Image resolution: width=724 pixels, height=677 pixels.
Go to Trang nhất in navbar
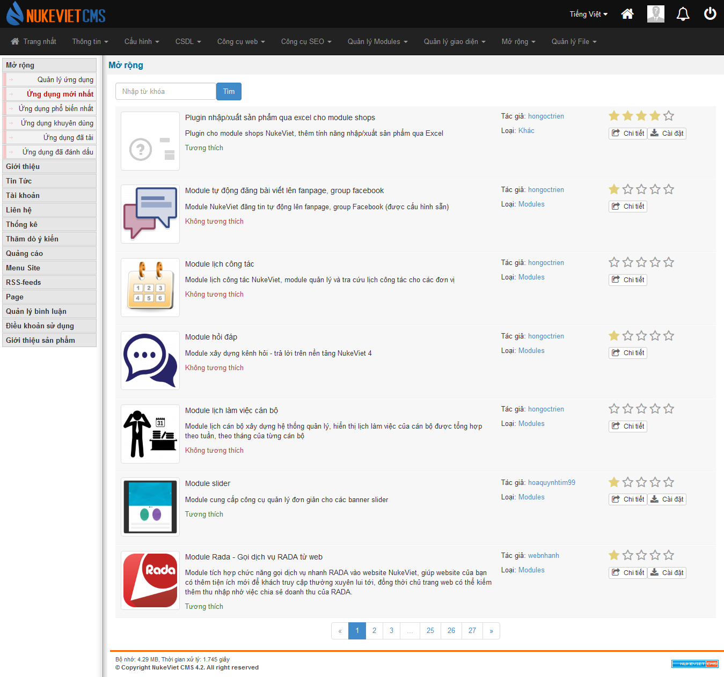coord(33,41)
